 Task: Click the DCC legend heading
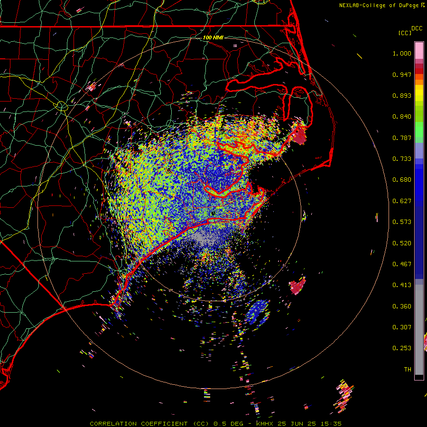pos(417,28)
